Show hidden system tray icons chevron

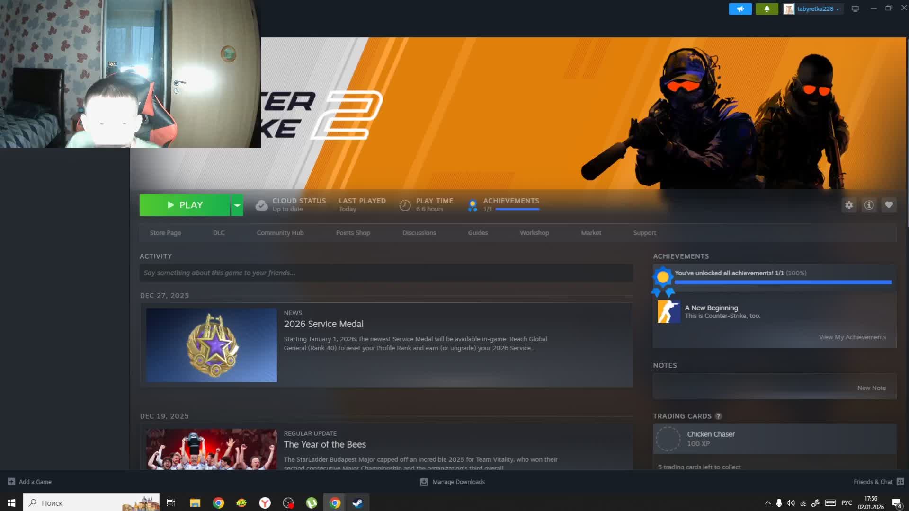pos(767,503)
